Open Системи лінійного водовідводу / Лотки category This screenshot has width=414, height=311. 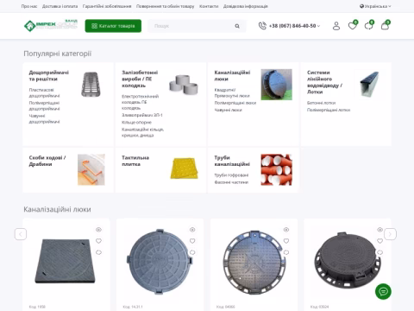tap(324, 82)
